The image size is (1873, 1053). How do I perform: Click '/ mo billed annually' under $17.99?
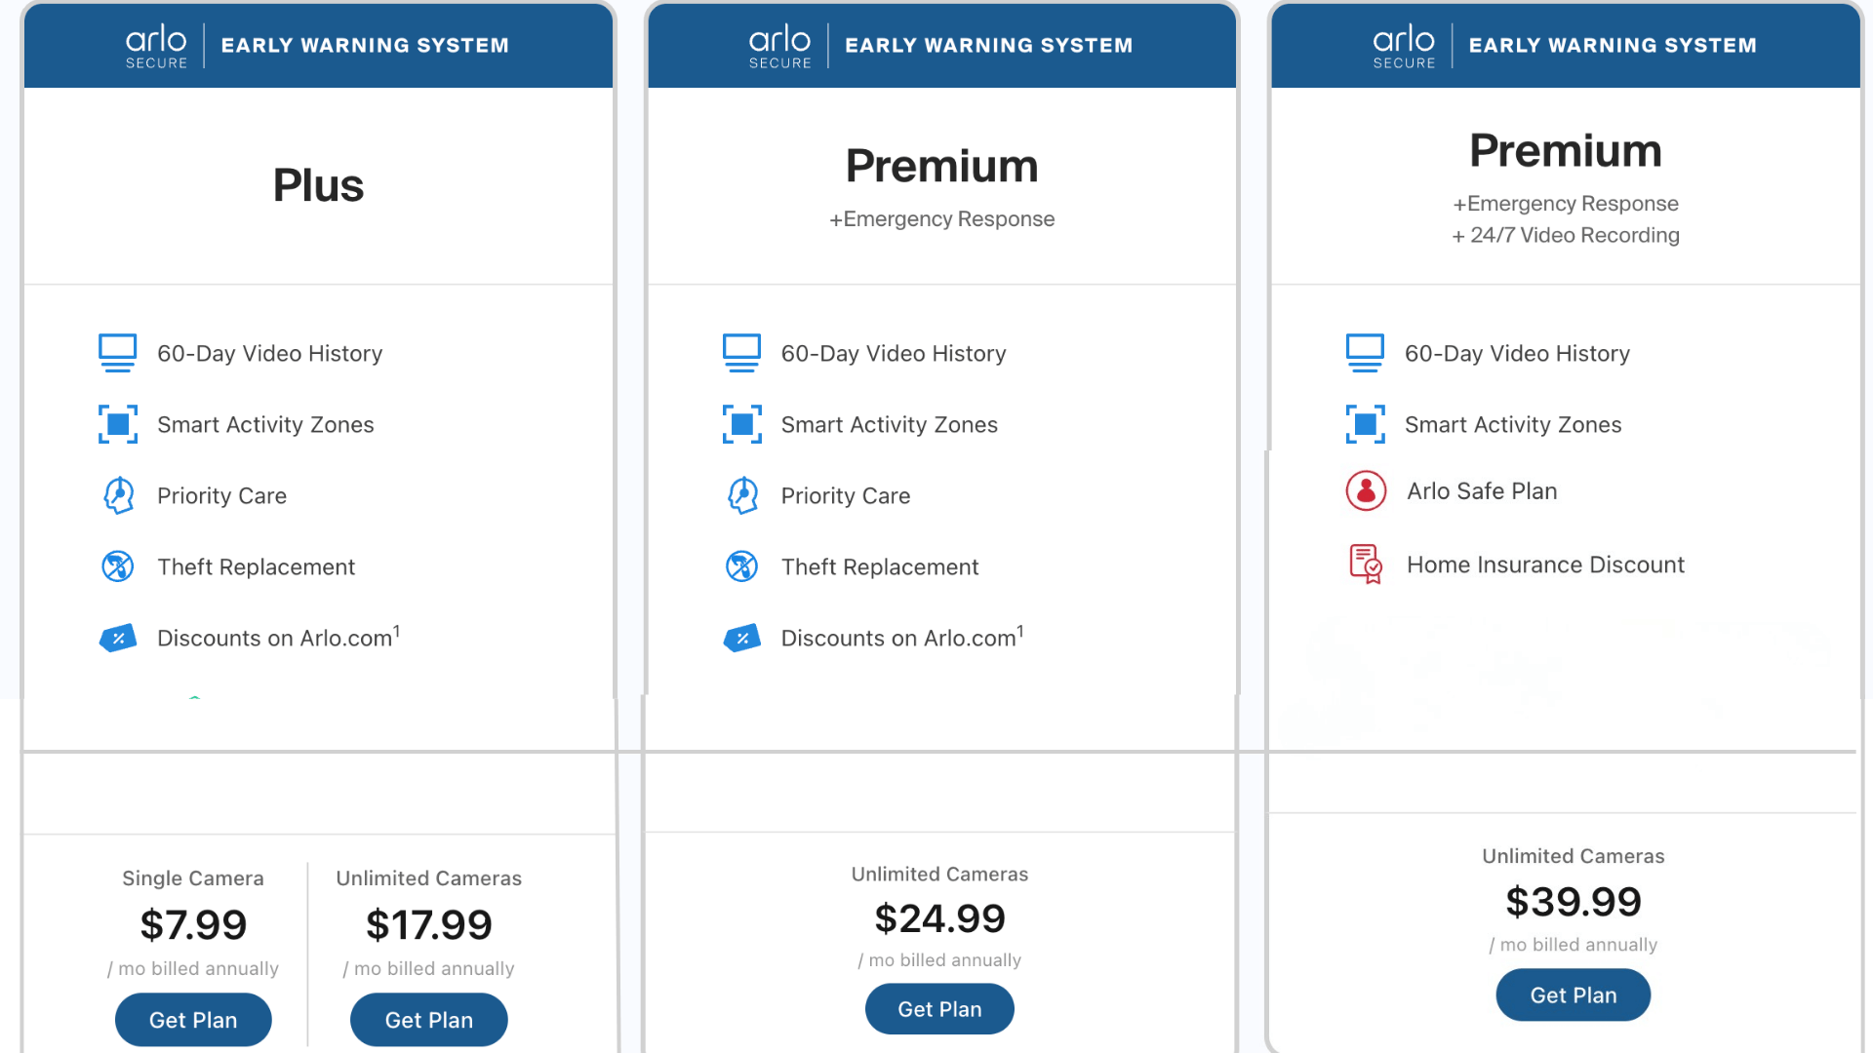click(429, 968)
